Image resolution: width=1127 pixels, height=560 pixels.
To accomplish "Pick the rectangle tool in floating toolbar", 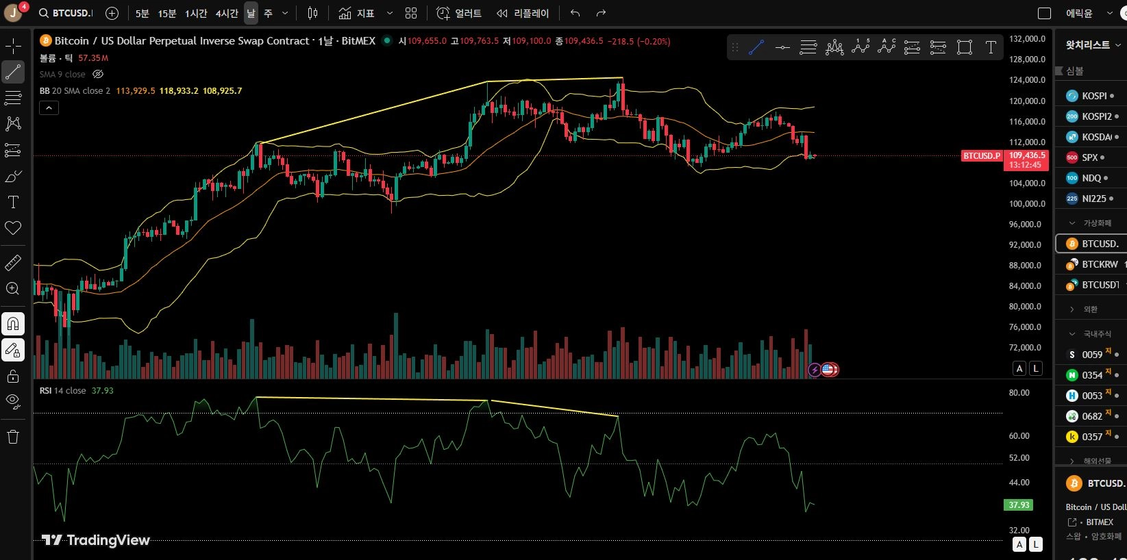I will 965,47.
